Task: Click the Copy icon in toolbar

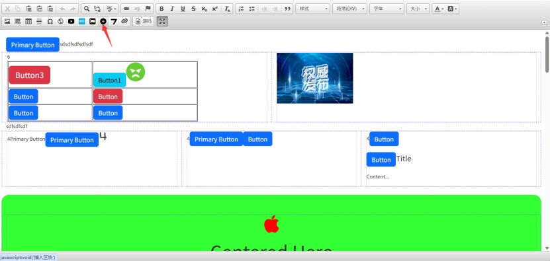Action: coord(18,9)
